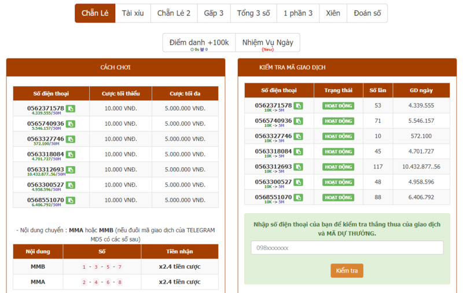Switch to the Tài xỉu tab

pos(133,13)
